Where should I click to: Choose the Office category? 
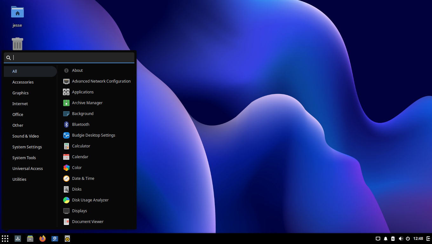pos(30,115)
